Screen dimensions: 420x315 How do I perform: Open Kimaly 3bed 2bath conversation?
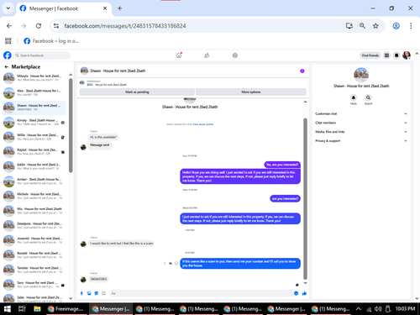point(34,123)
